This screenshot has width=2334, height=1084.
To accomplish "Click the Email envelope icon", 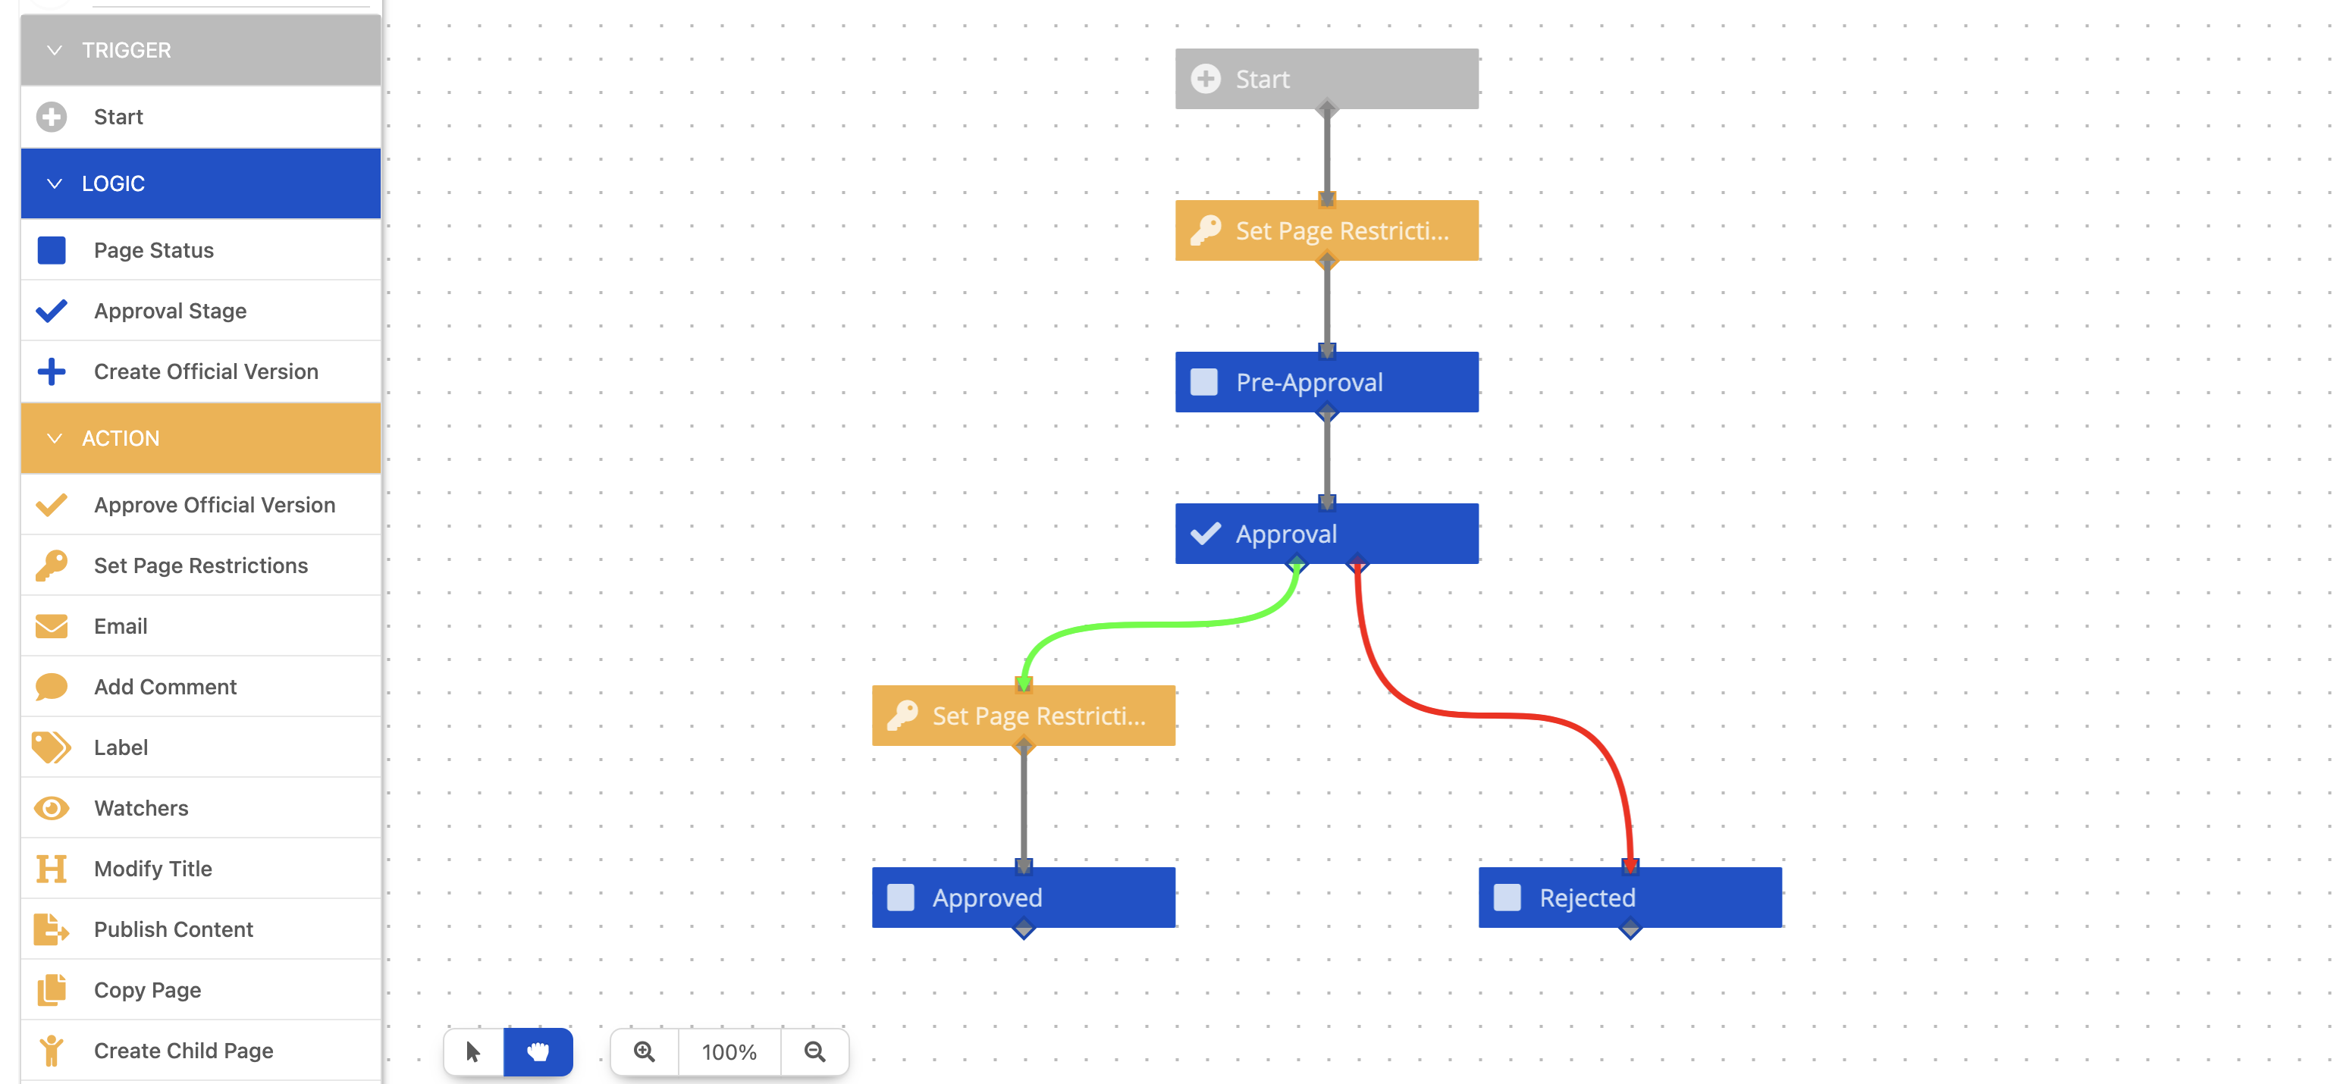I will click(x=52, y=626).
